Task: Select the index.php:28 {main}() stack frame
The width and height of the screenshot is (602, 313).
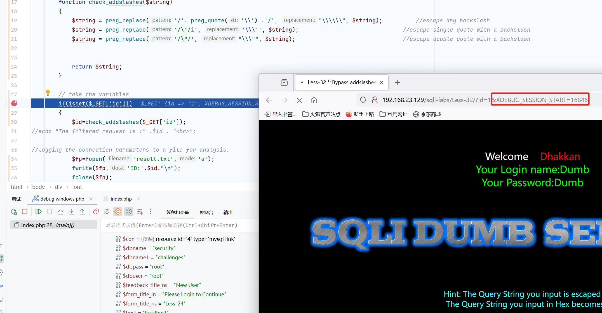Action: (48, 225)
